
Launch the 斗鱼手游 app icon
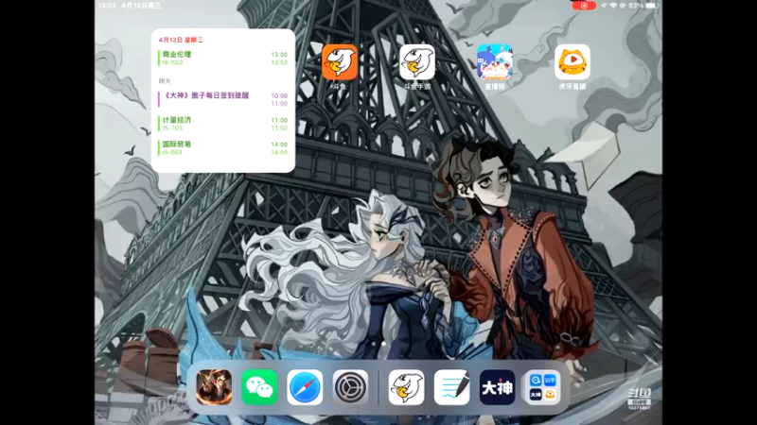(x=417, y=62)
